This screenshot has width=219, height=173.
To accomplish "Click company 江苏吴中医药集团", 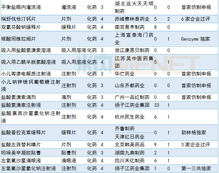I will pos(134,62).
